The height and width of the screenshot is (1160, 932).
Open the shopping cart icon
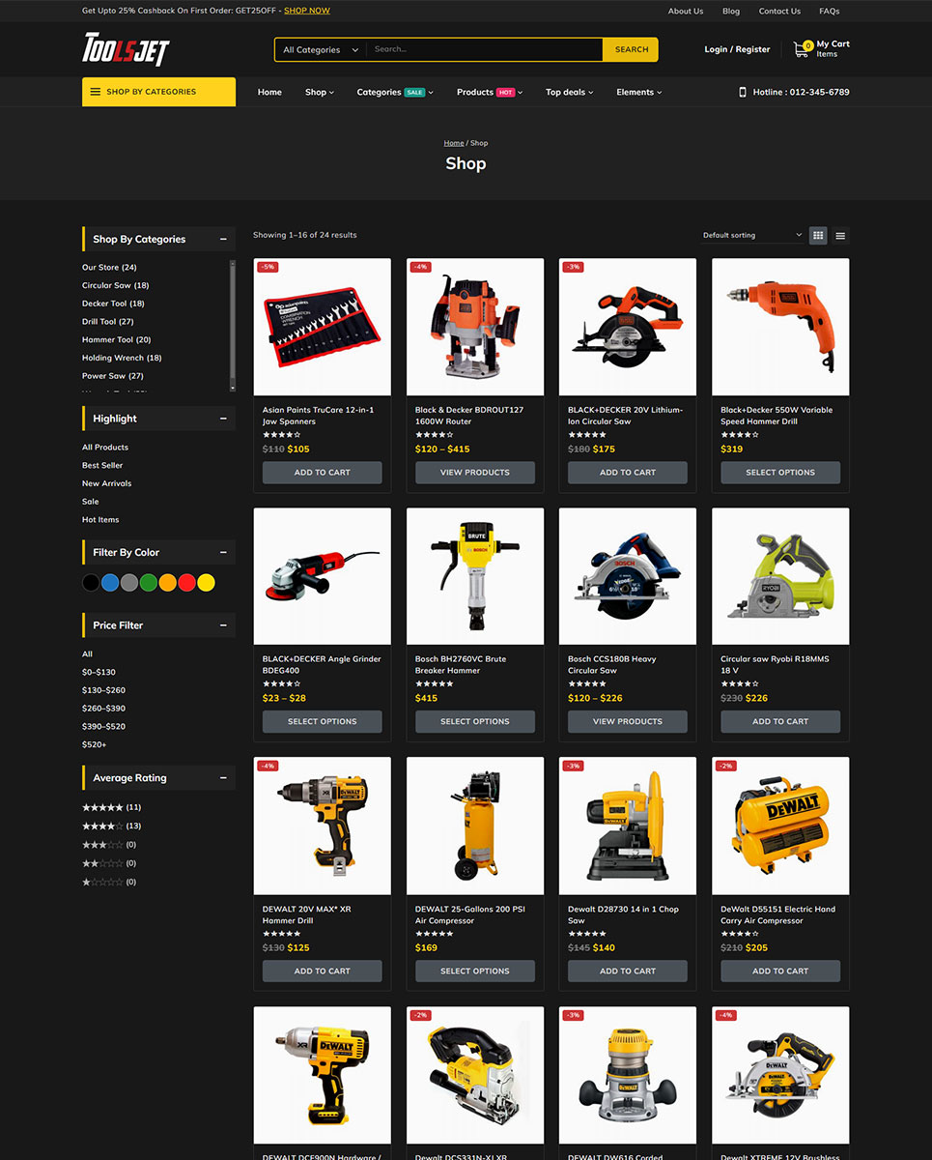pos(801,48)
